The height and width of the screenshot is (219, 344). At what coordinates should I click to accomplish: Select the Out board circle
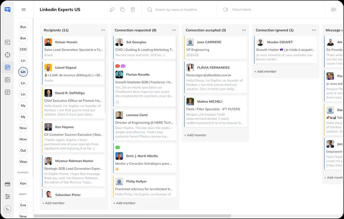23,150
